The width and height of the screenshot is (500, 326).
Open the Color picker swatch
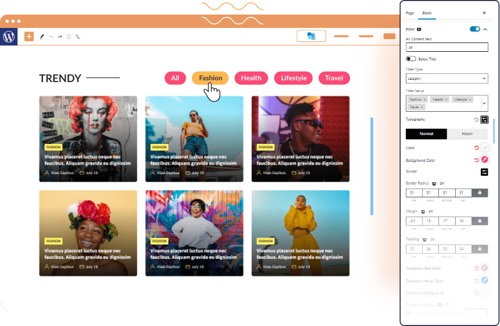pyautogui.click(x=484, y=147)
